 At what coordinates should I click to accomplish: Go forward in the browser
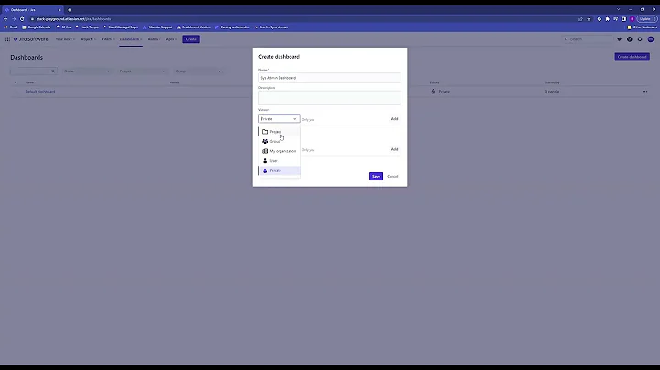coord(14,19)
